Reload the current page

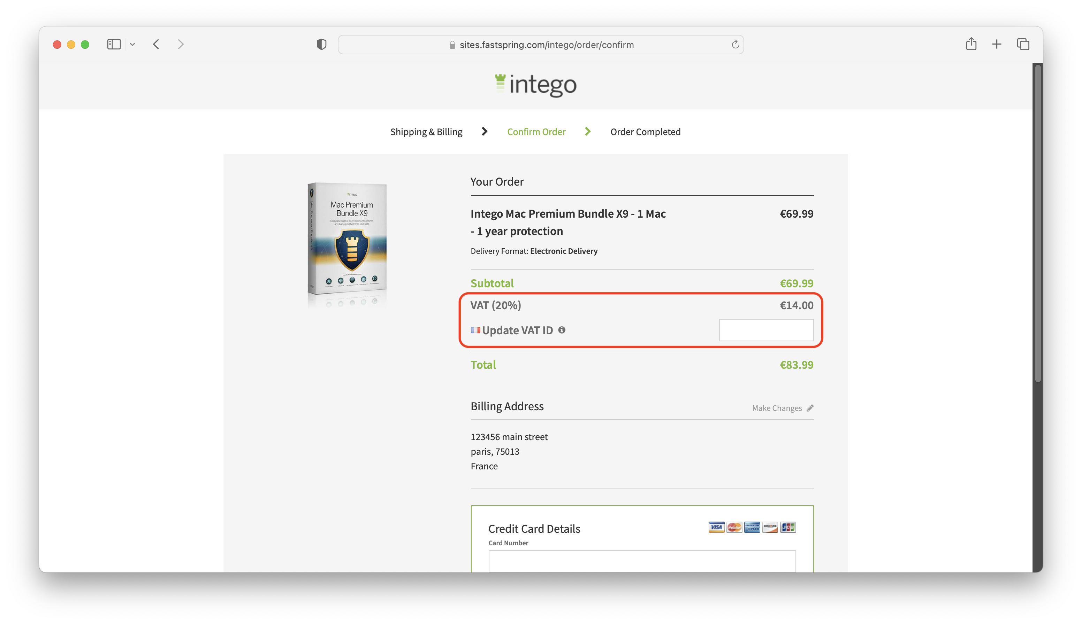pos(735,45)
